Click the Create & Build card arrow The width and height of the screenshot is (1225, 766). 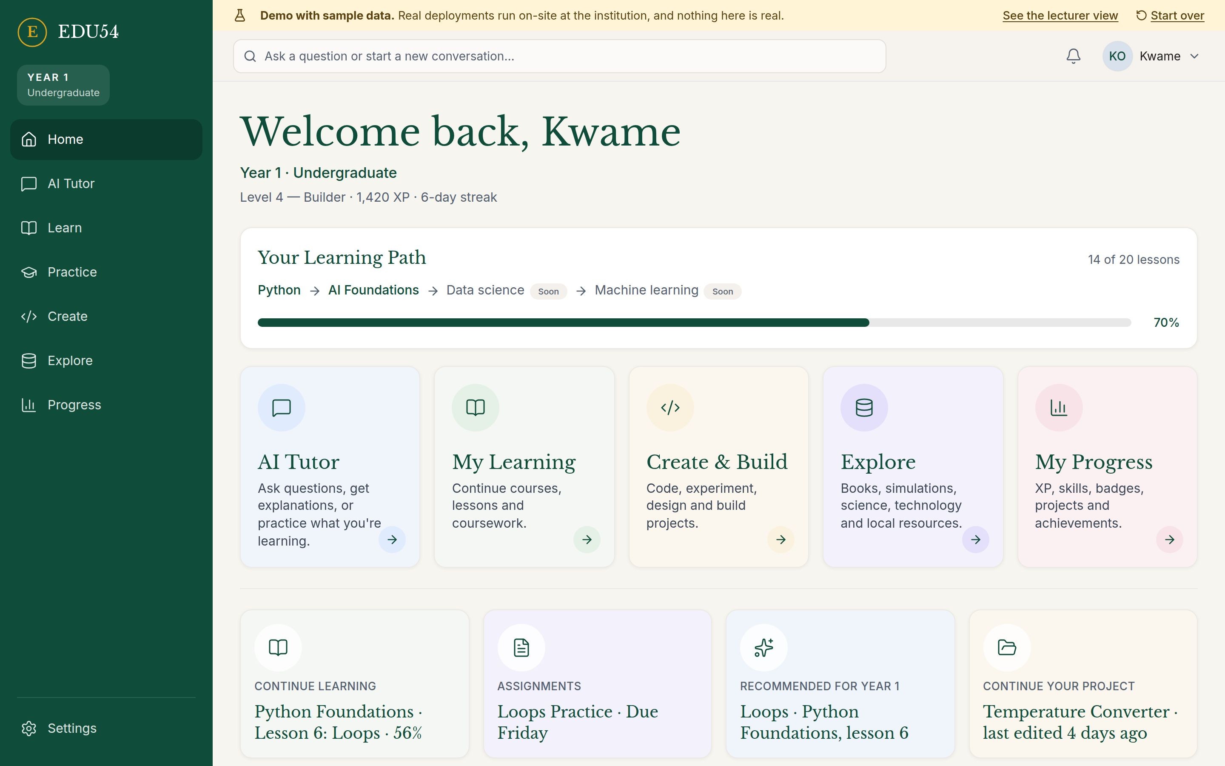781,540
